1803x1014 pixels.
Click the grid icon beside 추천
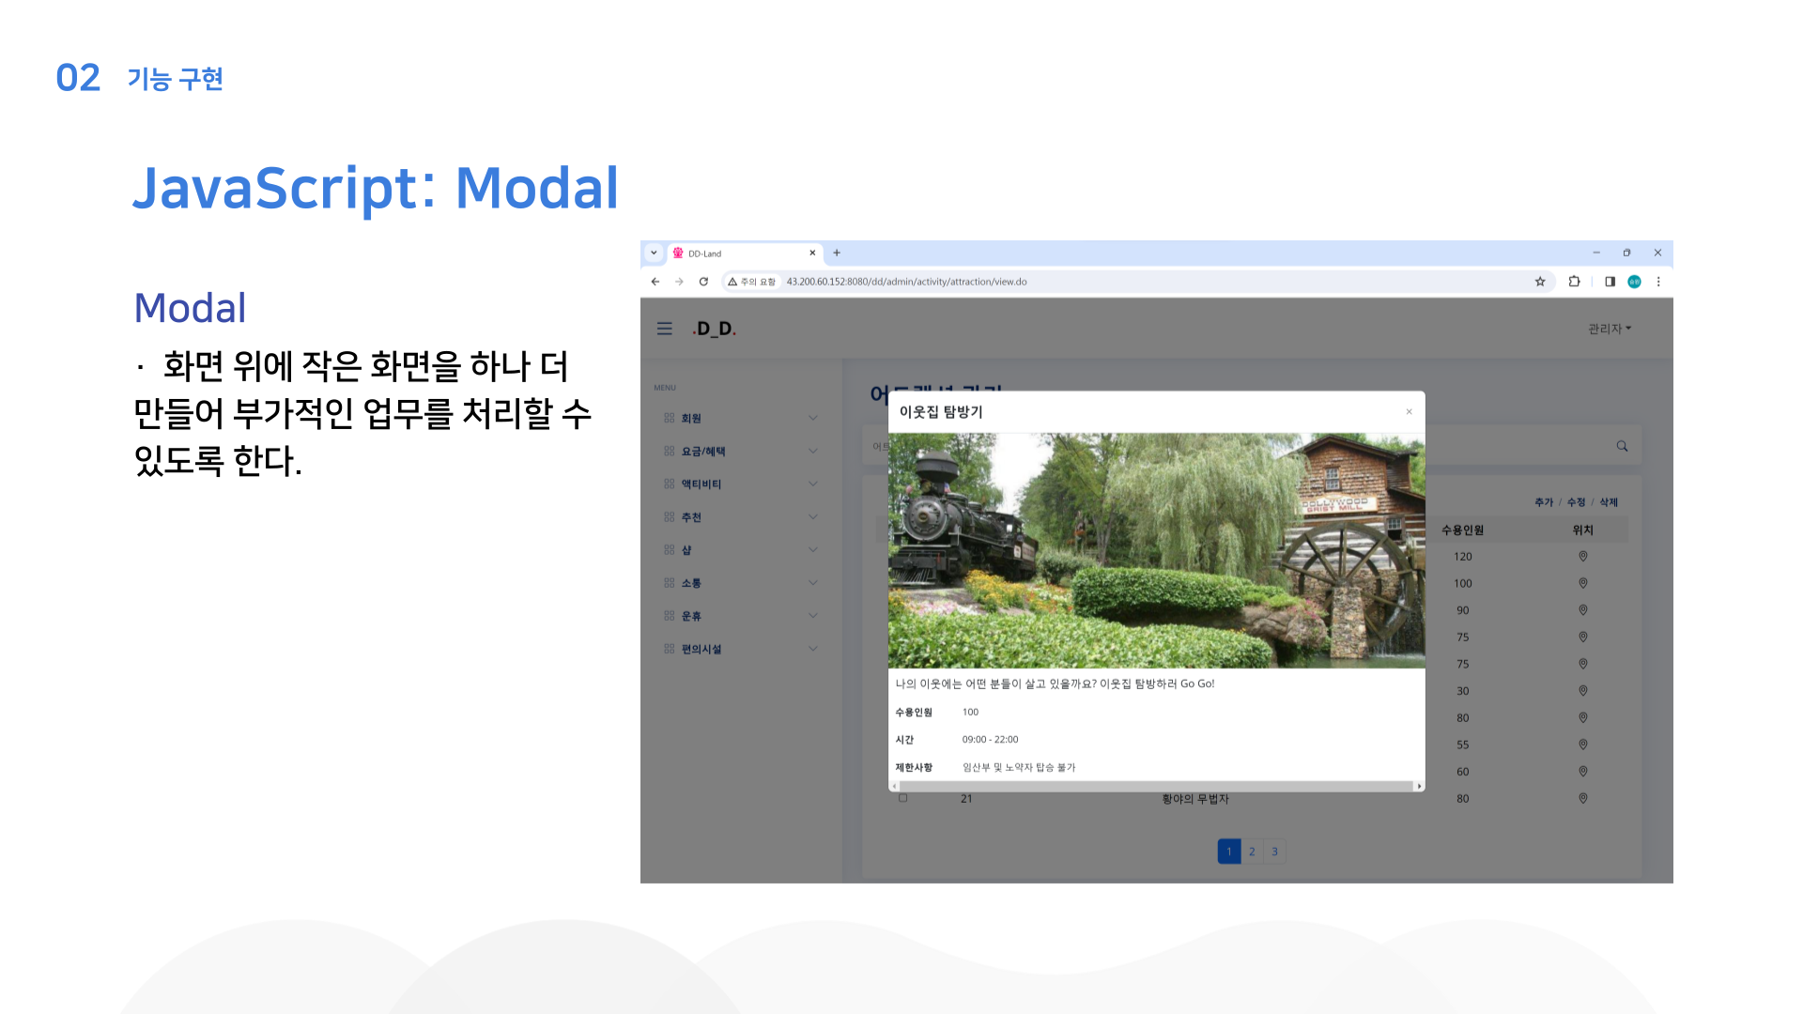(670, 516)
